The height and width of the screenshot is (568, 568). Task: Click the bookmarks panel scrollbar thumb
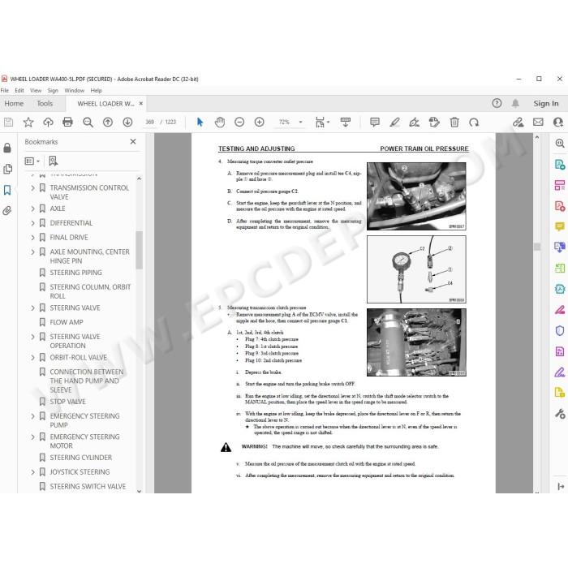click(x=139, y=250)
